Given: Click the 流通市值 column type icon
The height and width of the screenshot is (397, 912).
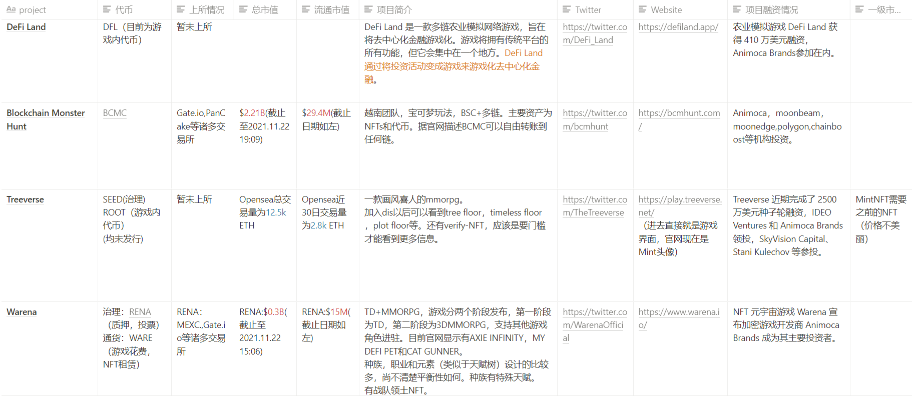Looking at the screenshot, I should [x=306, y=9].
